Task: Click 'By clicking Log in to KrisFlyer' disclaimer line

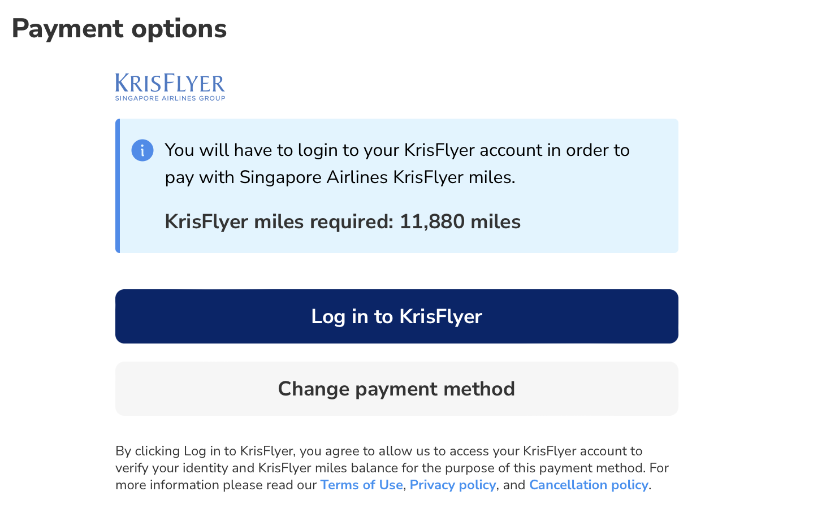Action: 379,451
